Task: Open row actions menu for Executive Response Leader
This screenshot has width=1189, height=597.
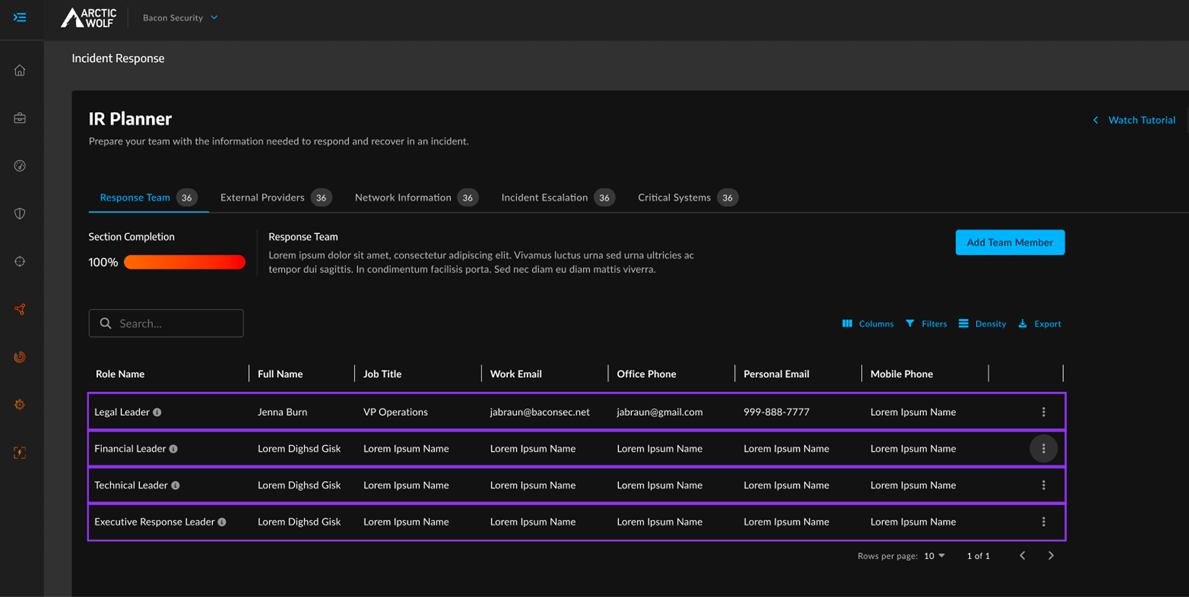Action: 1044,522
